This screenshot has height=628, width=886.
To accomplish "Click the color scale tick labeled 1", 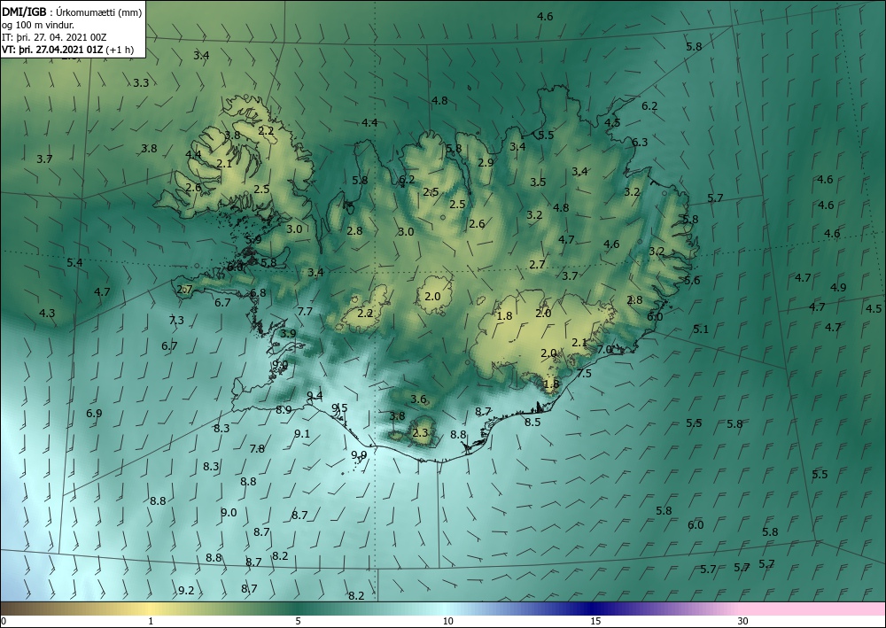I will 151,621.
